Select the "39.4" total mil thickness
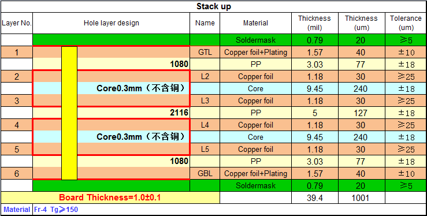The height and width of the screenshot is (216, 427). click(315, 198)
